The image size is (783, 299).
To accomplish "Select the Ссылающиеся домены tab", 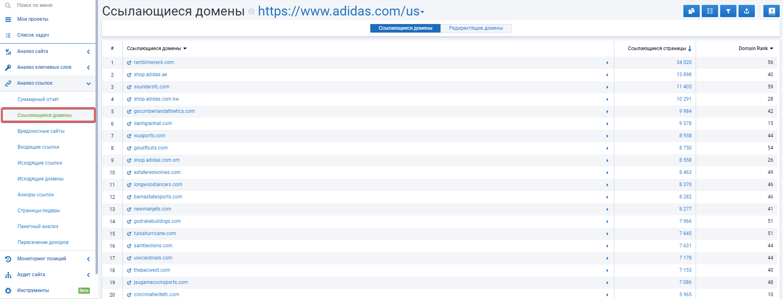I will (x=405, y=28).
